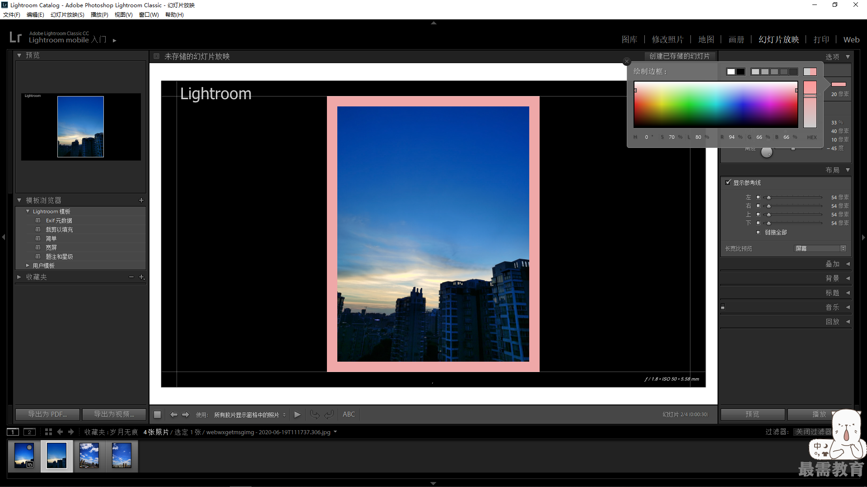
Task: Switch to 打印 module
Action: pos(821,40)
